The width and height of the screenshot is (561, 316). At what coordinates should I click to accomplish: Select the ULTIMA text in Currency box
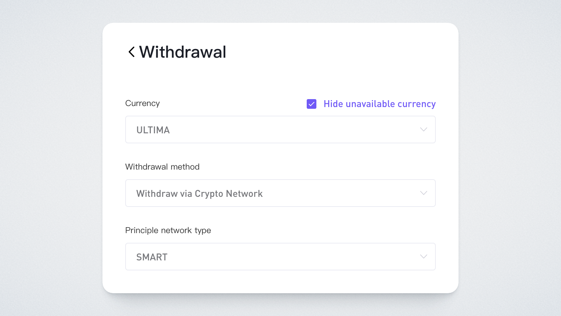click(x=153, y=130)
